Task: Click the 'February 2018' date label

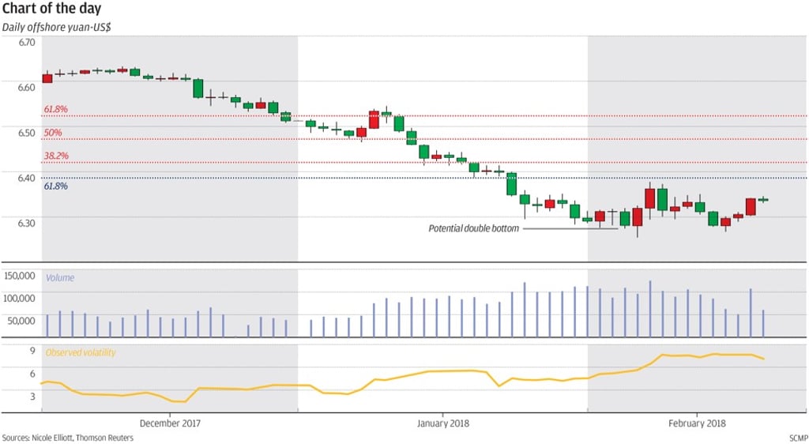Action: pos(697,423)
